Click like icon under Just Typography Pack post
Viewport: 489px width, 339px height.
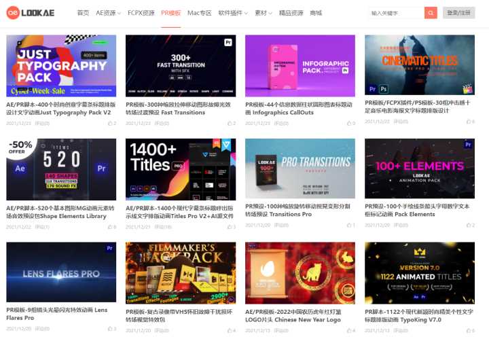[x=110, y=124]
